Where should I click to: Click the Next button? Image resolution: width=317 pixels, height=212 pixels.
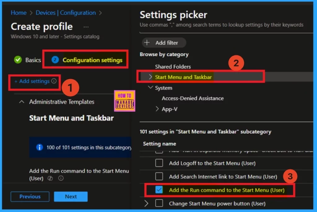click(71, 197)
